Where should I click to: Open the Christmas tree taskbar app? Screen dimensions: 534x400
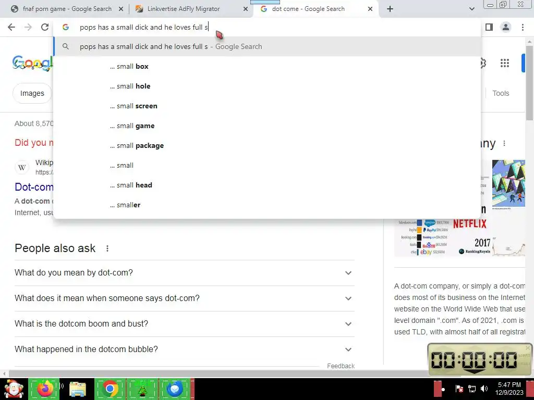coord(142,389)
